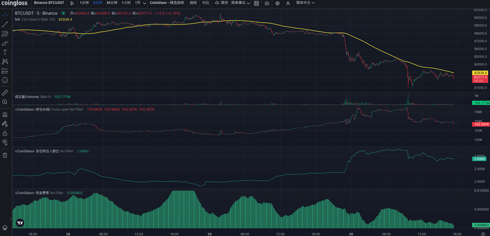Click the 对比 compare button

pyautogui.click(x=206, y=2)
